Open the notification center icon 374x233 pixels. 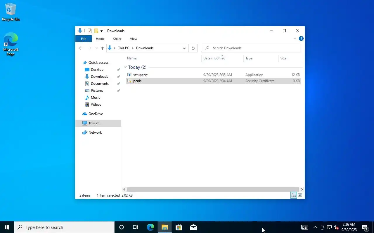coord(365,227)
